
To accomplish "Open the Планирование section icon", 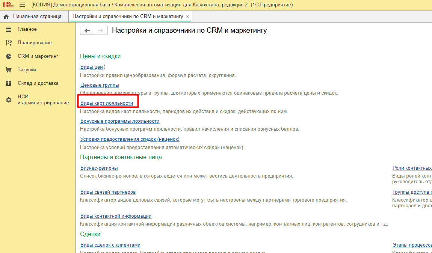I will point(9,43).
